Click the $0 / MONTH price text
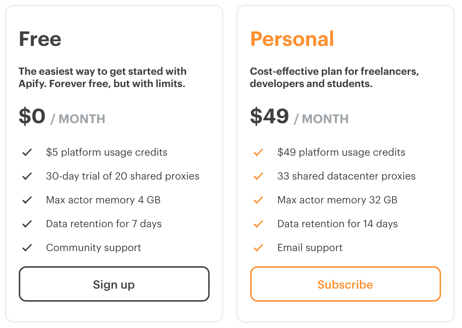This screenshot has width=462, height=328. pos(62,117)
